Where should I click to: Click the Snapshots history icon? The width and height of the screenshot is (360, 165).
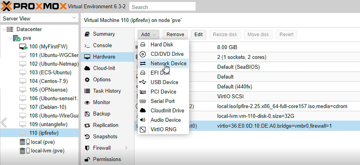coord(87,137)
